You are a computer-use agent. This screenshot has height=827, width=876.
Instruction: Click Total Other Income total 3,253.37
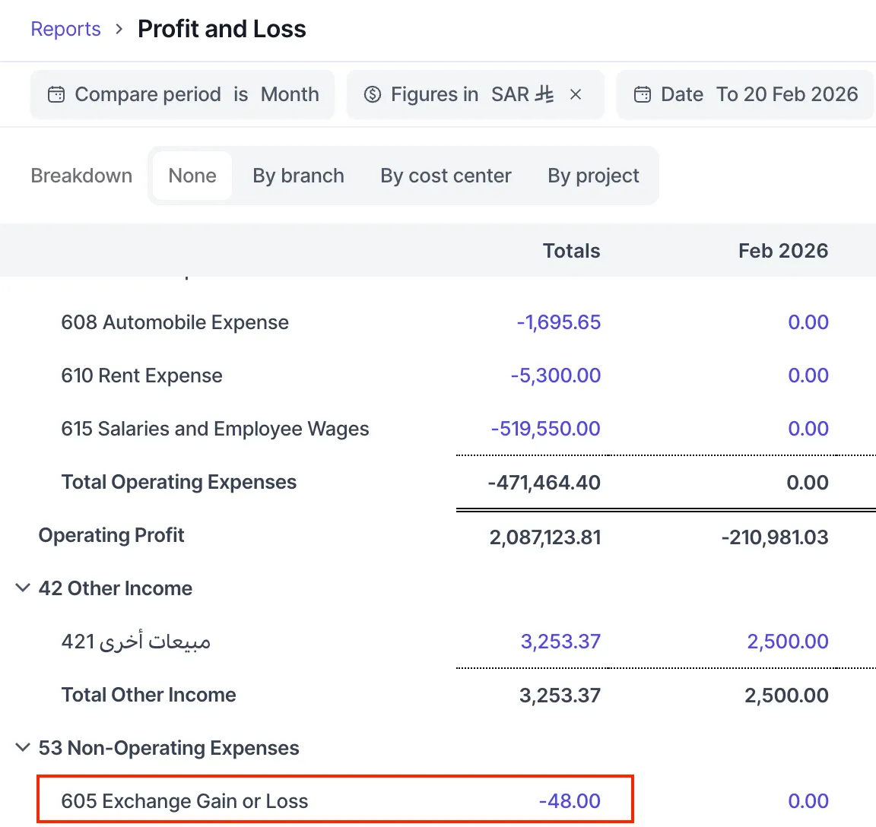pyautogui.click(x=560, y=696)
